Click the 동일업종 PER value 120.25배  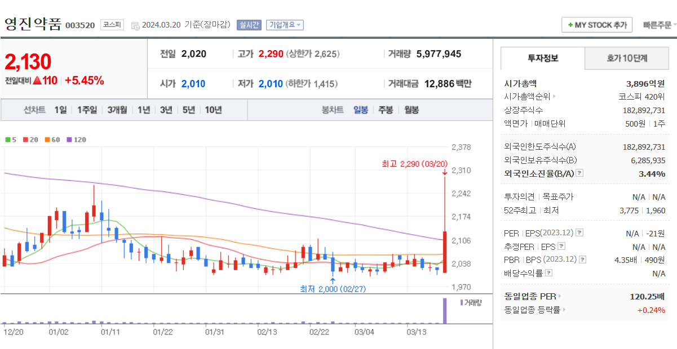pyautogui.click(x=647, y=296)
